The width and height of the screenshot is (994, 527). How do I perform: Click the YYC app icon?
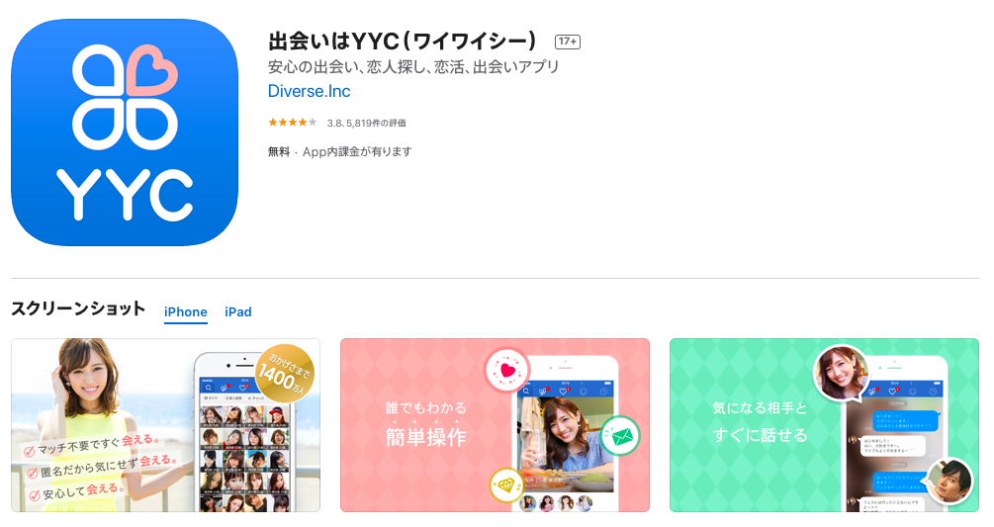[x=125, y=132]
